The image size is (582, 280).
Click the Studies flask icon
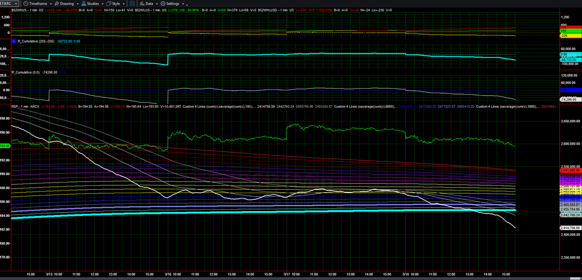83,3
